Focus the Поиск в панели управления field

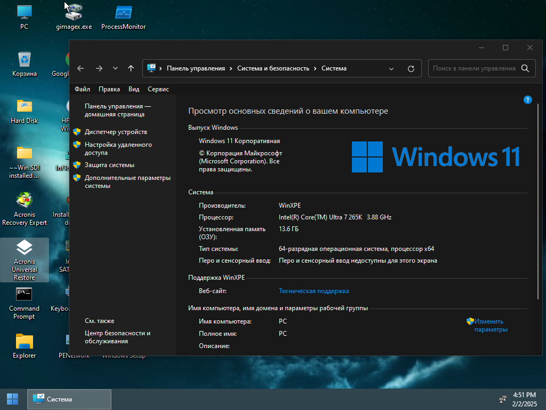[x=474, y=68]
